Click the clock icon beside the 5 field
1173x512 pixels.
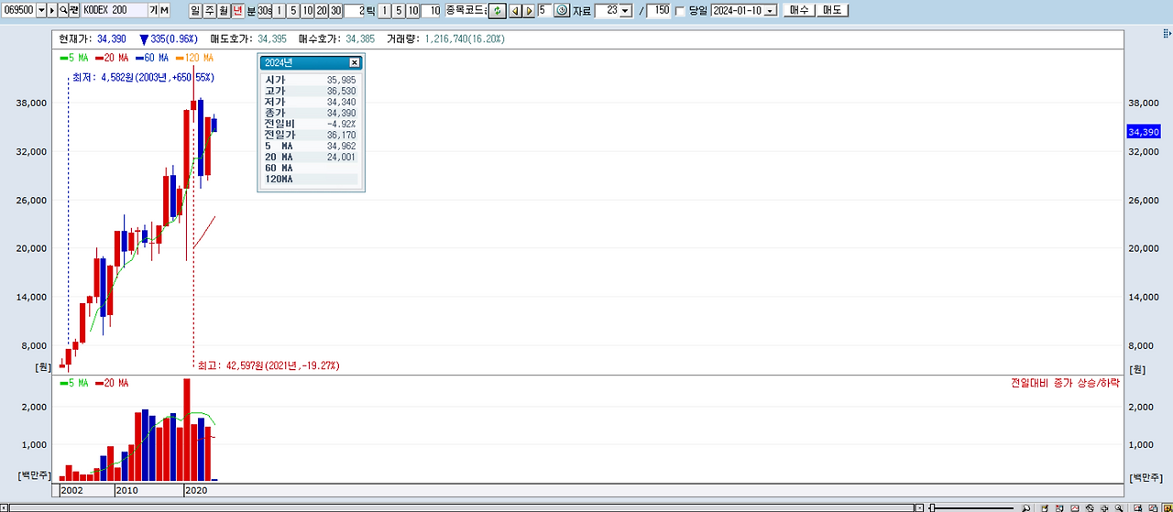pos(562,10)
